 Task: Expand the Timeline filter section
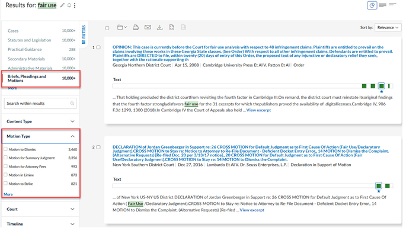click(40, 224)
